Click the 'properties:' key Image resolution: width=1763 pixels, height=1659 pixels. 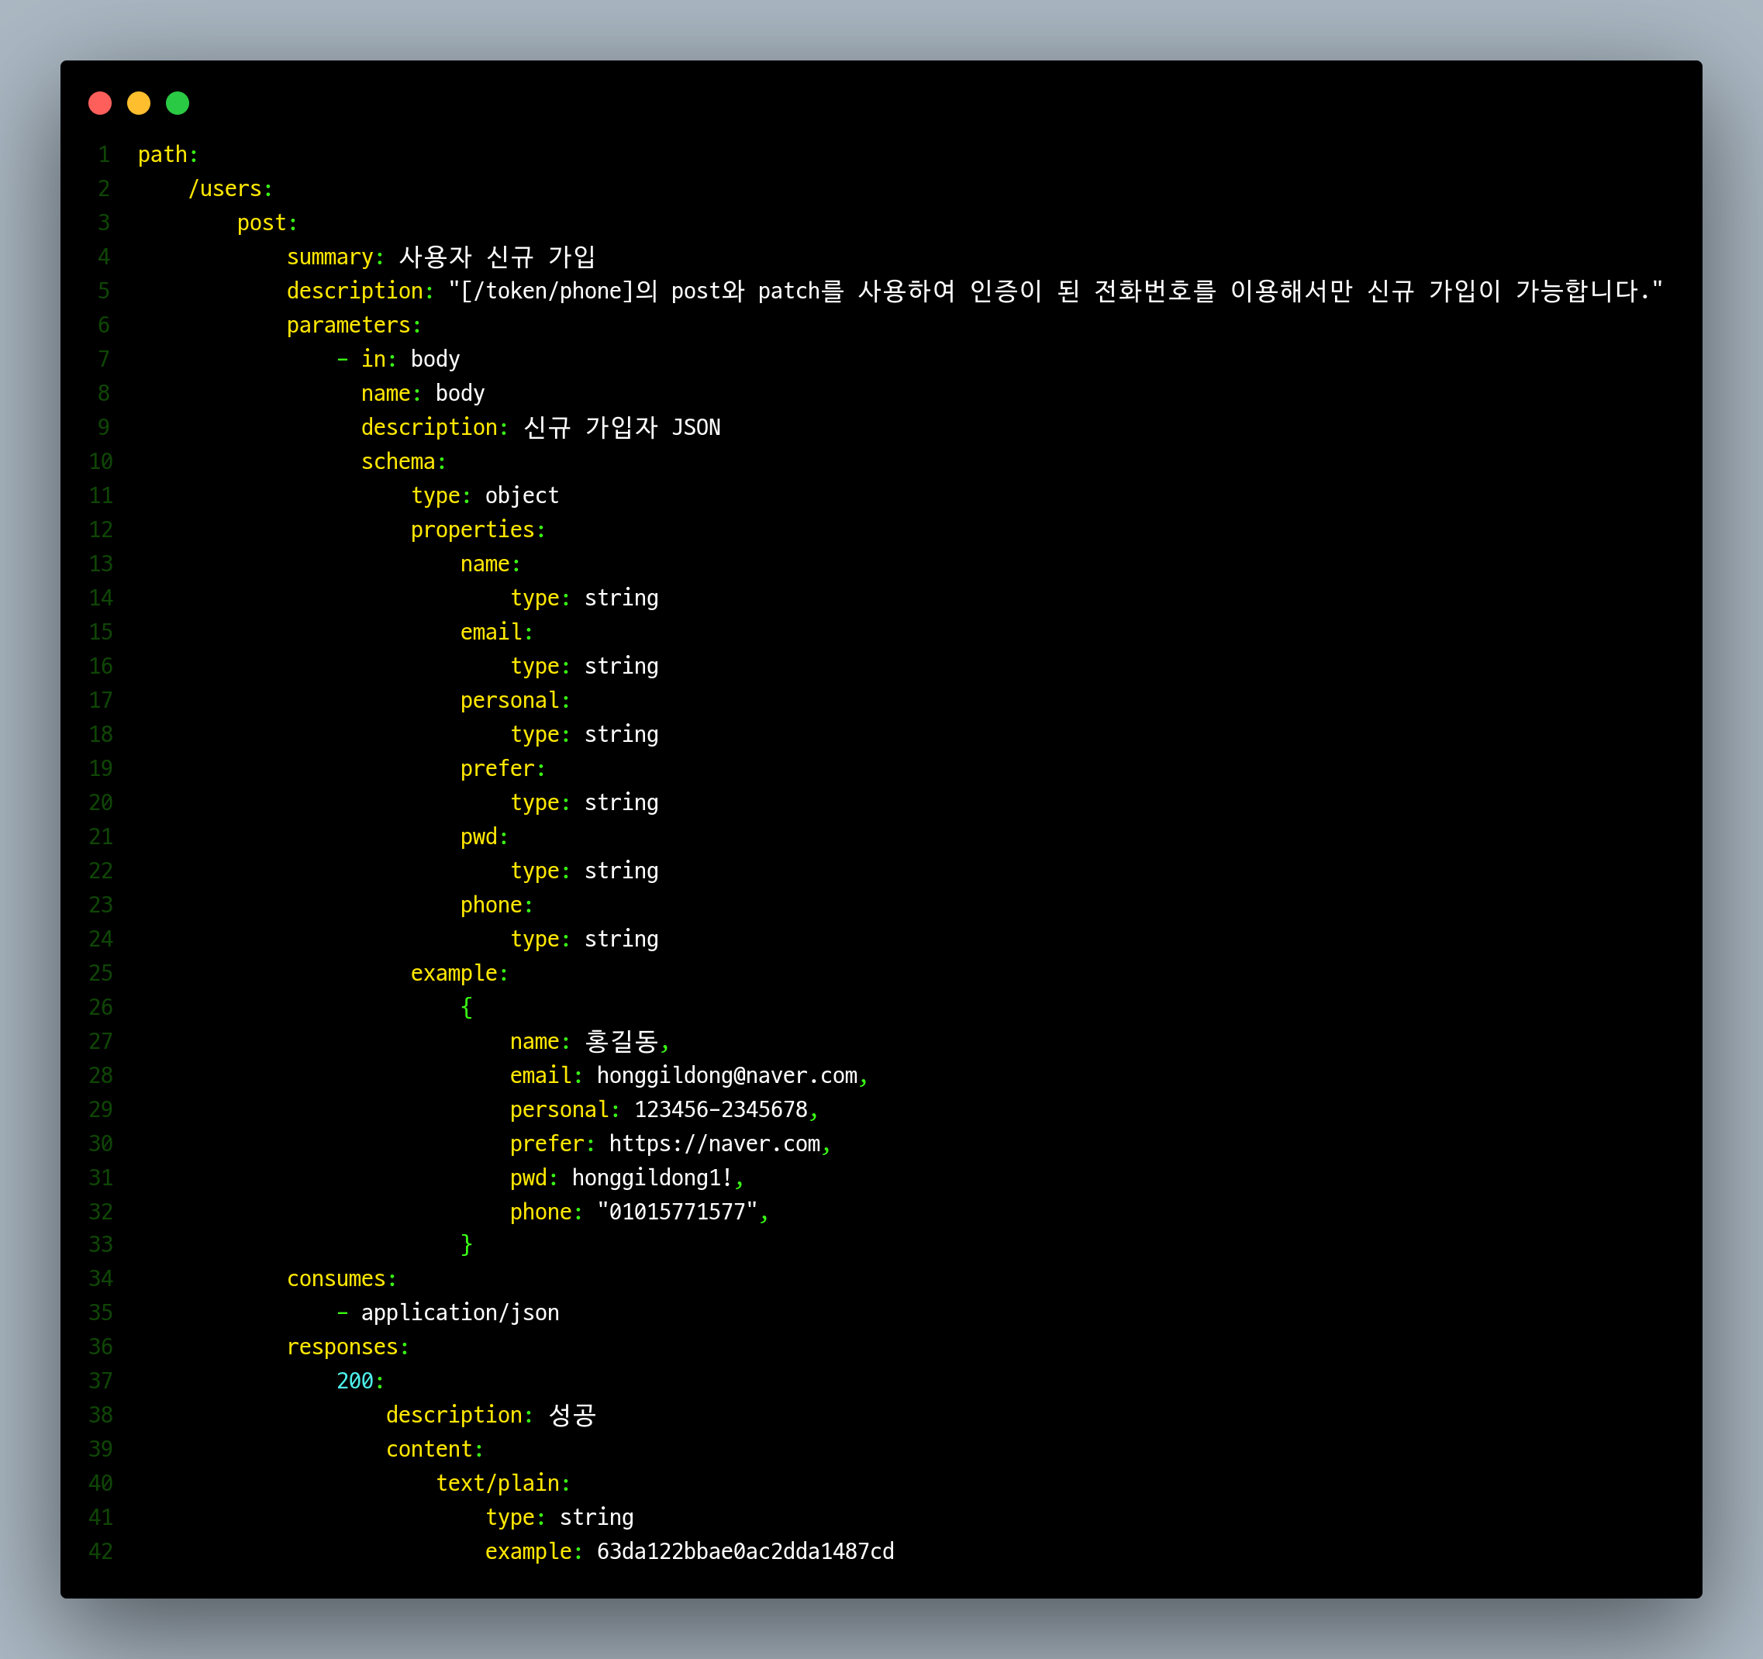478,530
